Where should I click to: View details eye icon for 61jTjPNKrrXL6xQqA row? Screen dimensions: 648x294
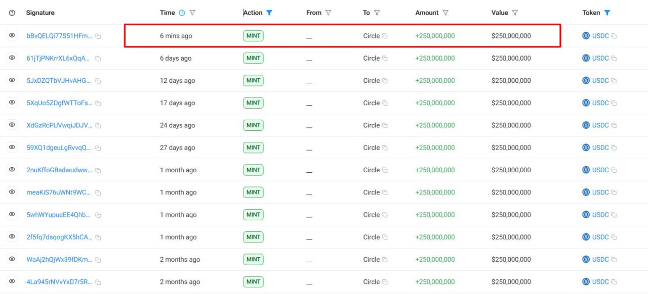point(12,58)
